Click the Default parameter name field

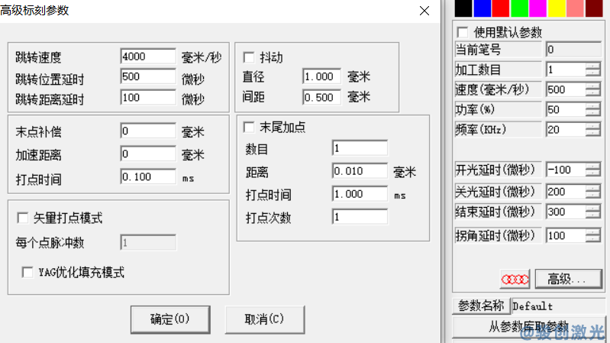[558, 306]
